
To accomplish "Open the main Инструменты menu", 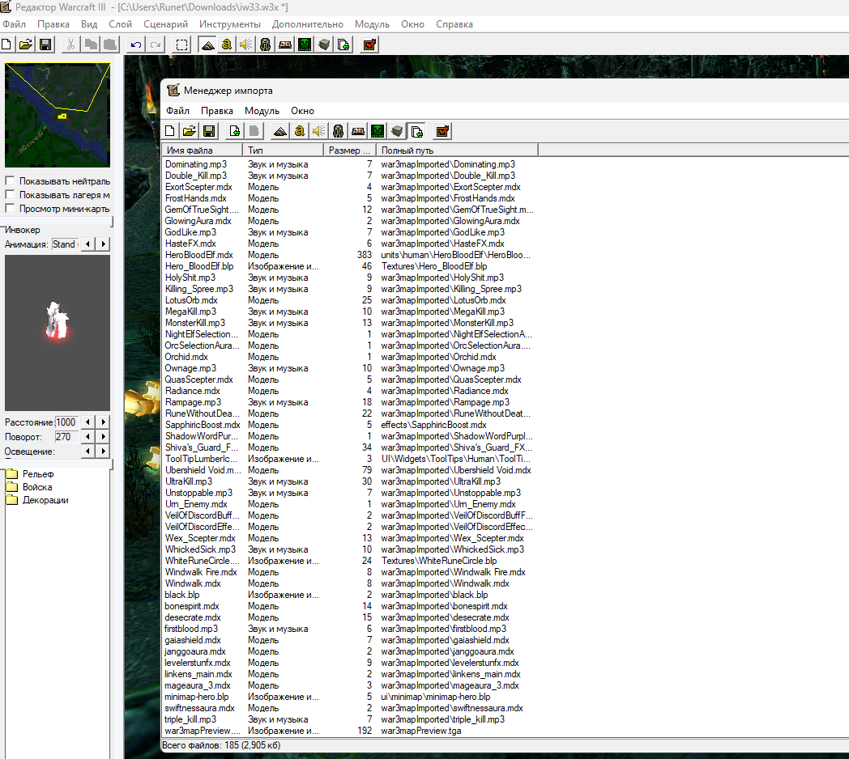I will tap(229, 23).
